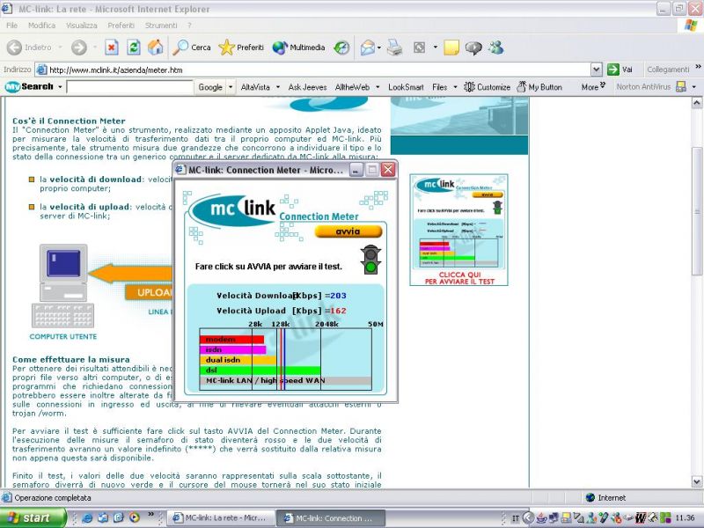Screen dimensions: 704x528
Task: Click the page scrollbar down arrow
Action: [697, 481]
